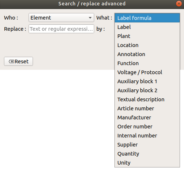Choose Textual description entry
This screenshot has width=184, height=170.
click(147, 99)
